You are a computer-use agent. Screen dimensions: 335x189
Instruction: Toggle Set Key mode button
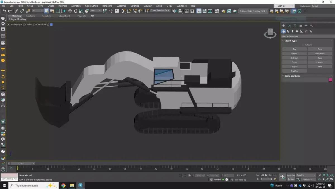pyautogui.click(x=291, y=179)
